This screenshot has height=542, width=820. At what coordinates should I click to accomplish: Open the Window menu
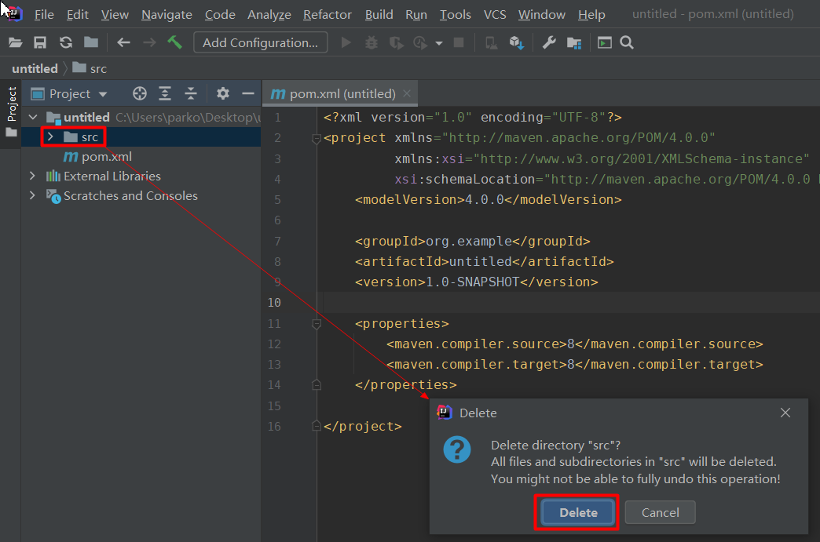click(542, 15)
